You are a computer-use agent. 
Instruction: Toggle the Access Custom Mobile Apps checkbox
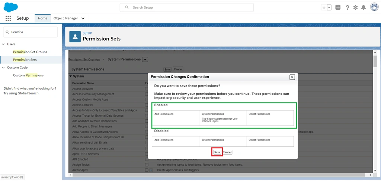[x=147, y=100]
